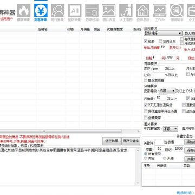Open the data filter list icon
The width and height of the screenshot is (195, 195).
point(92,11)
